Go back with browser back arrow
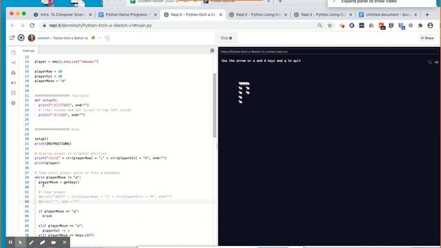 pyautogui.click(x=12, y=25)
